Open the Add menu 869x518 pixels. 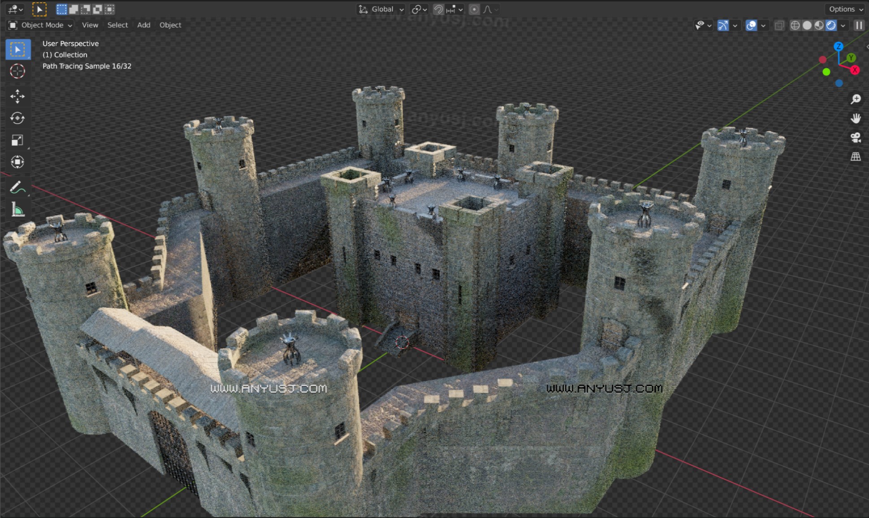click(x=143, y=25)
